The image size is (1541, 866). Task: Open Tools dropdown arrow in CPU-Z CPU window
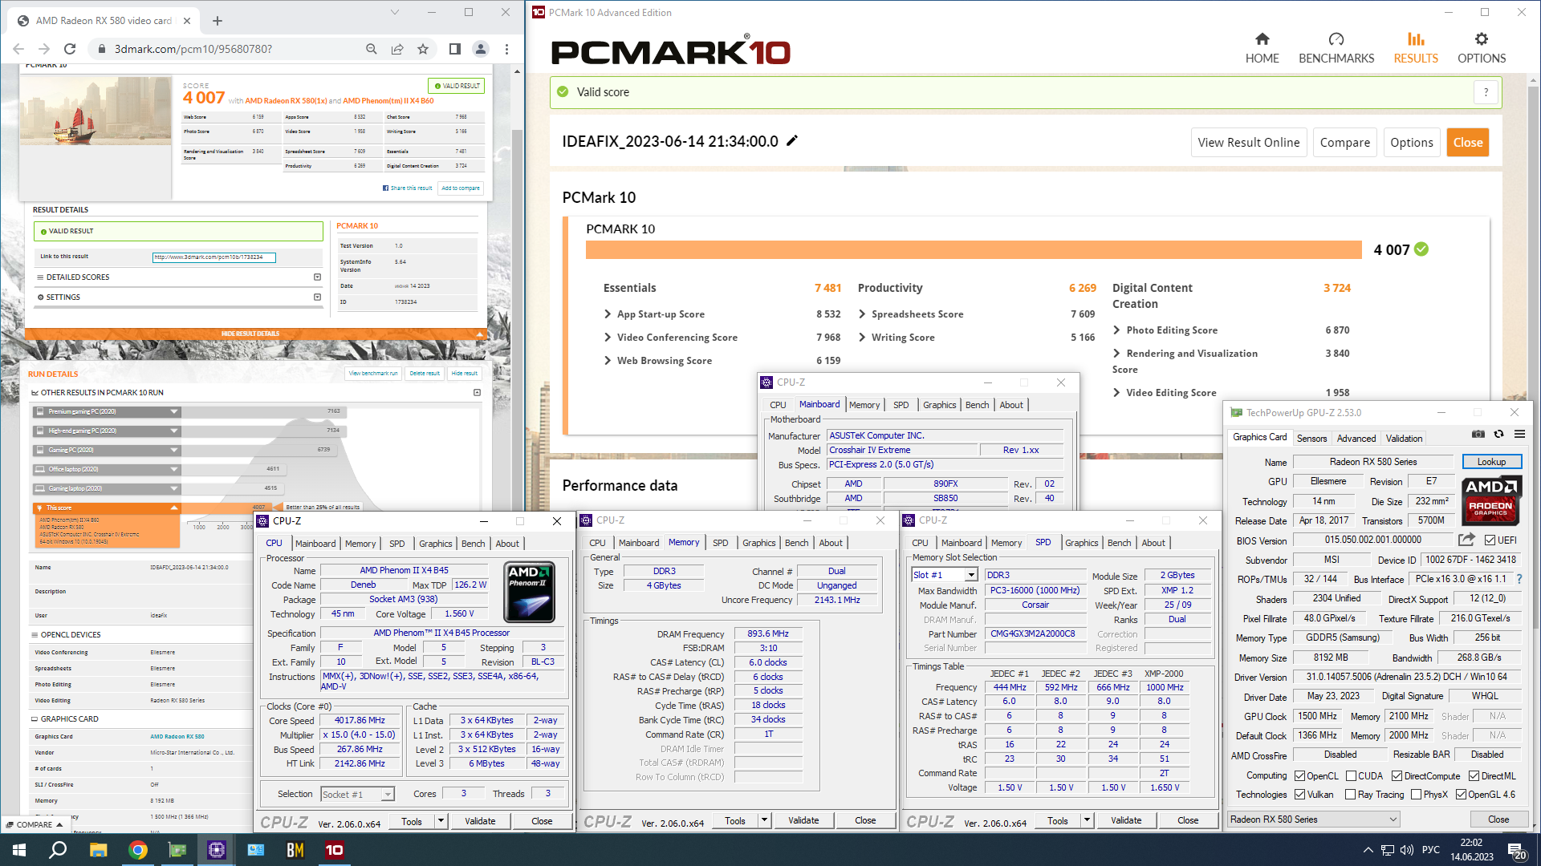click(441, 821)
